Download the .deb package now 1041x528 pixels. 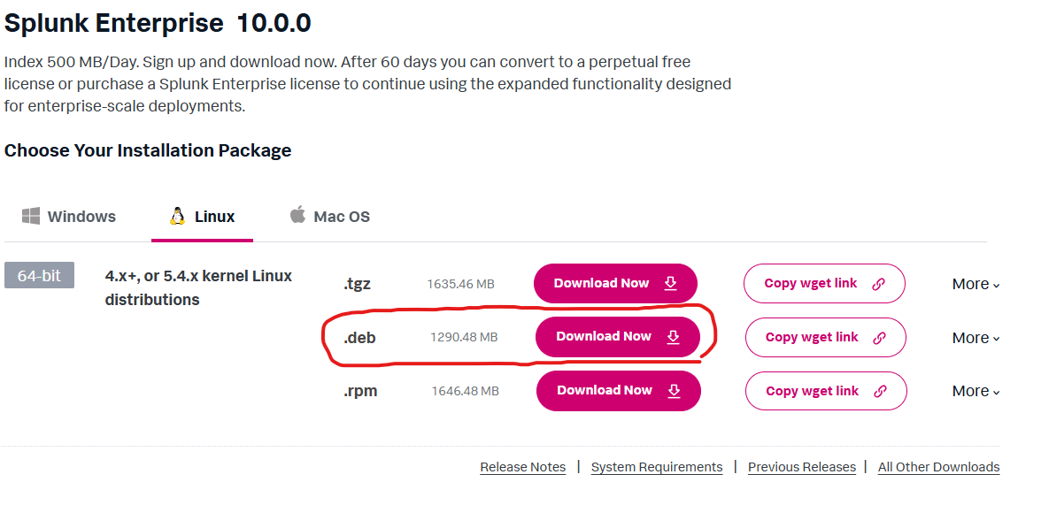618,337
